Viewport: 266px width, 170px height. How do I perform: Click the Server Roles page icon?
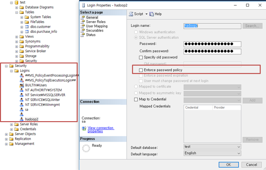click(83, 22)
